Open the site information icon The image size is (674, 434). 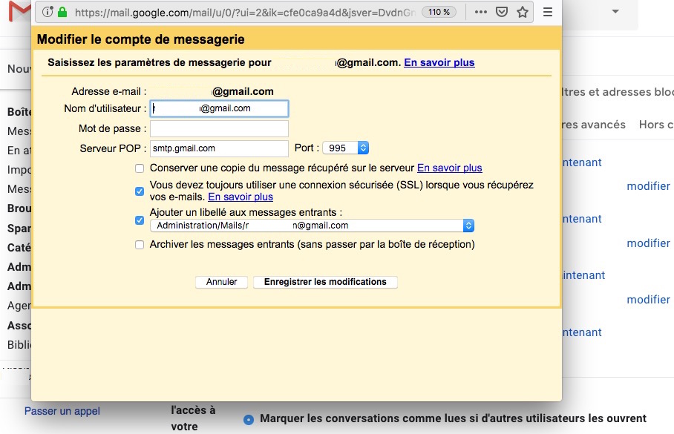(48, 12)
